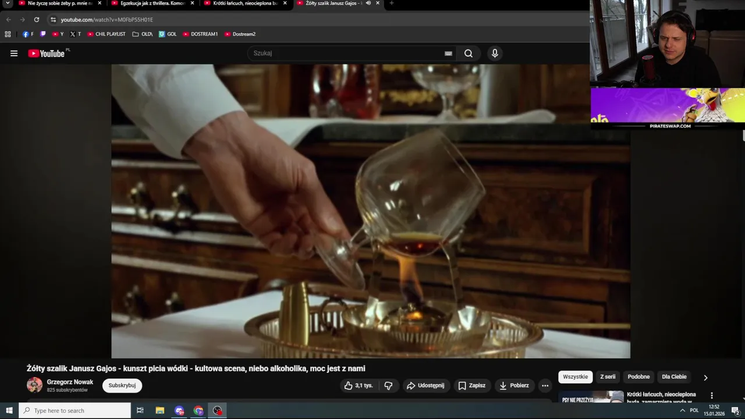This screenshot has width=745, height=419.
Task: Reload the page with the refresh icon
Action: click(36, 19)
